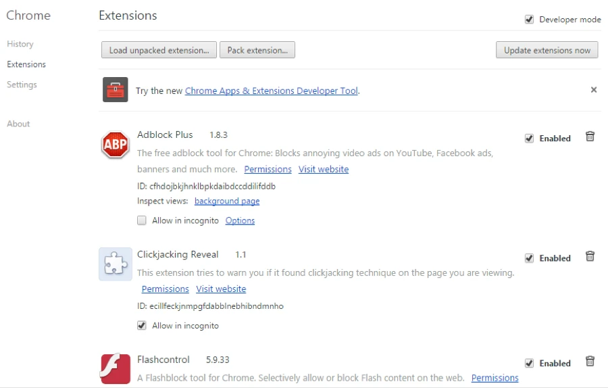Viewport: 608px width, 388px height.
Task: Open the History page from the sidebar
Action: 20,44
